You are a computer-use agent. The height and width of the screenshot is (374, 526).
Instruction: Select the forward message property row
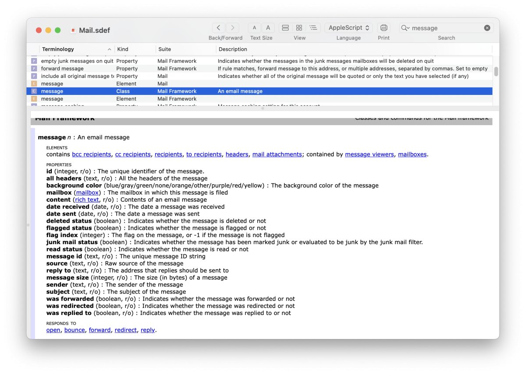[62, 69]
